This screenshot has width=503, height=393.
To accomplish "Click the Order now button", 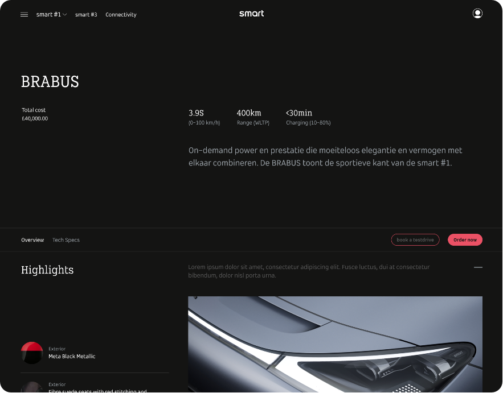I will [x=465, y=240].
